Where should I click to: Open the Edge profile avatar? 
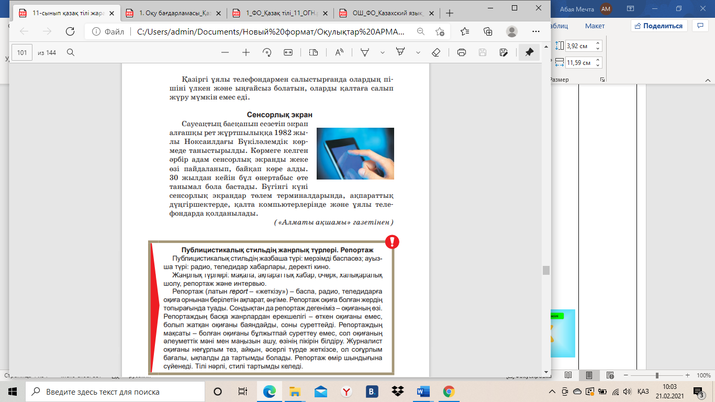pyautogui.click(x=512, y=31)
